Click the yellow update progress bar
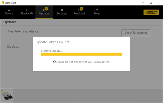Image resolution: width=163 pixels, height=103 pixels. tap(81, 54)
